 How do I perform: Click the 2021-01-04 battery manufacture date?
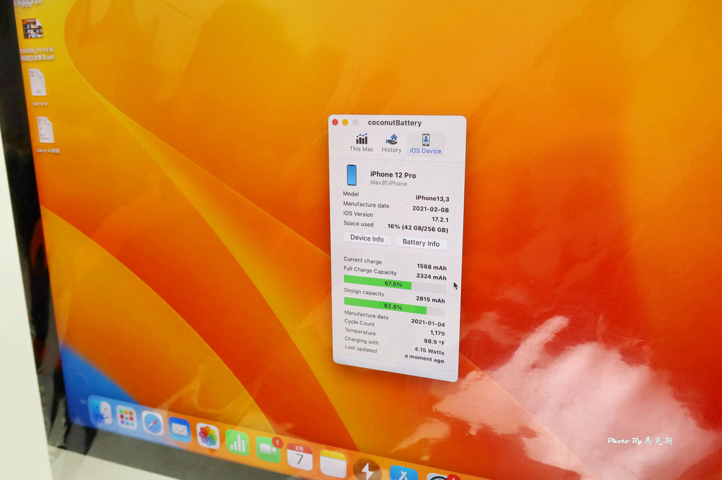[428, 323]
